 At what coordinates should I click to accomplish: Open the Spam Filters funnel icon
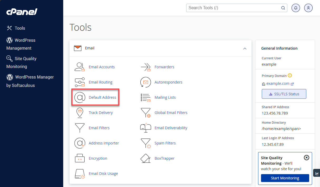[146, 143]
